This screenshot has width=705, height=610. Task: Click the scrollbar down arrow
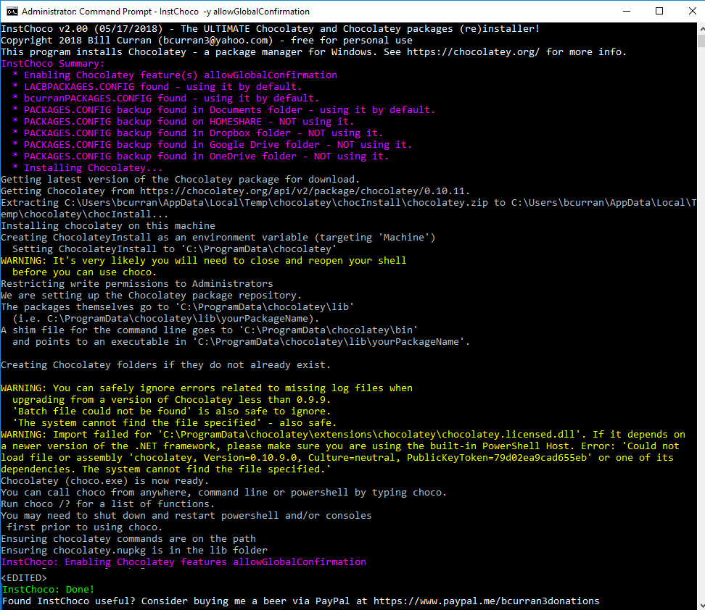click(701, 605)
